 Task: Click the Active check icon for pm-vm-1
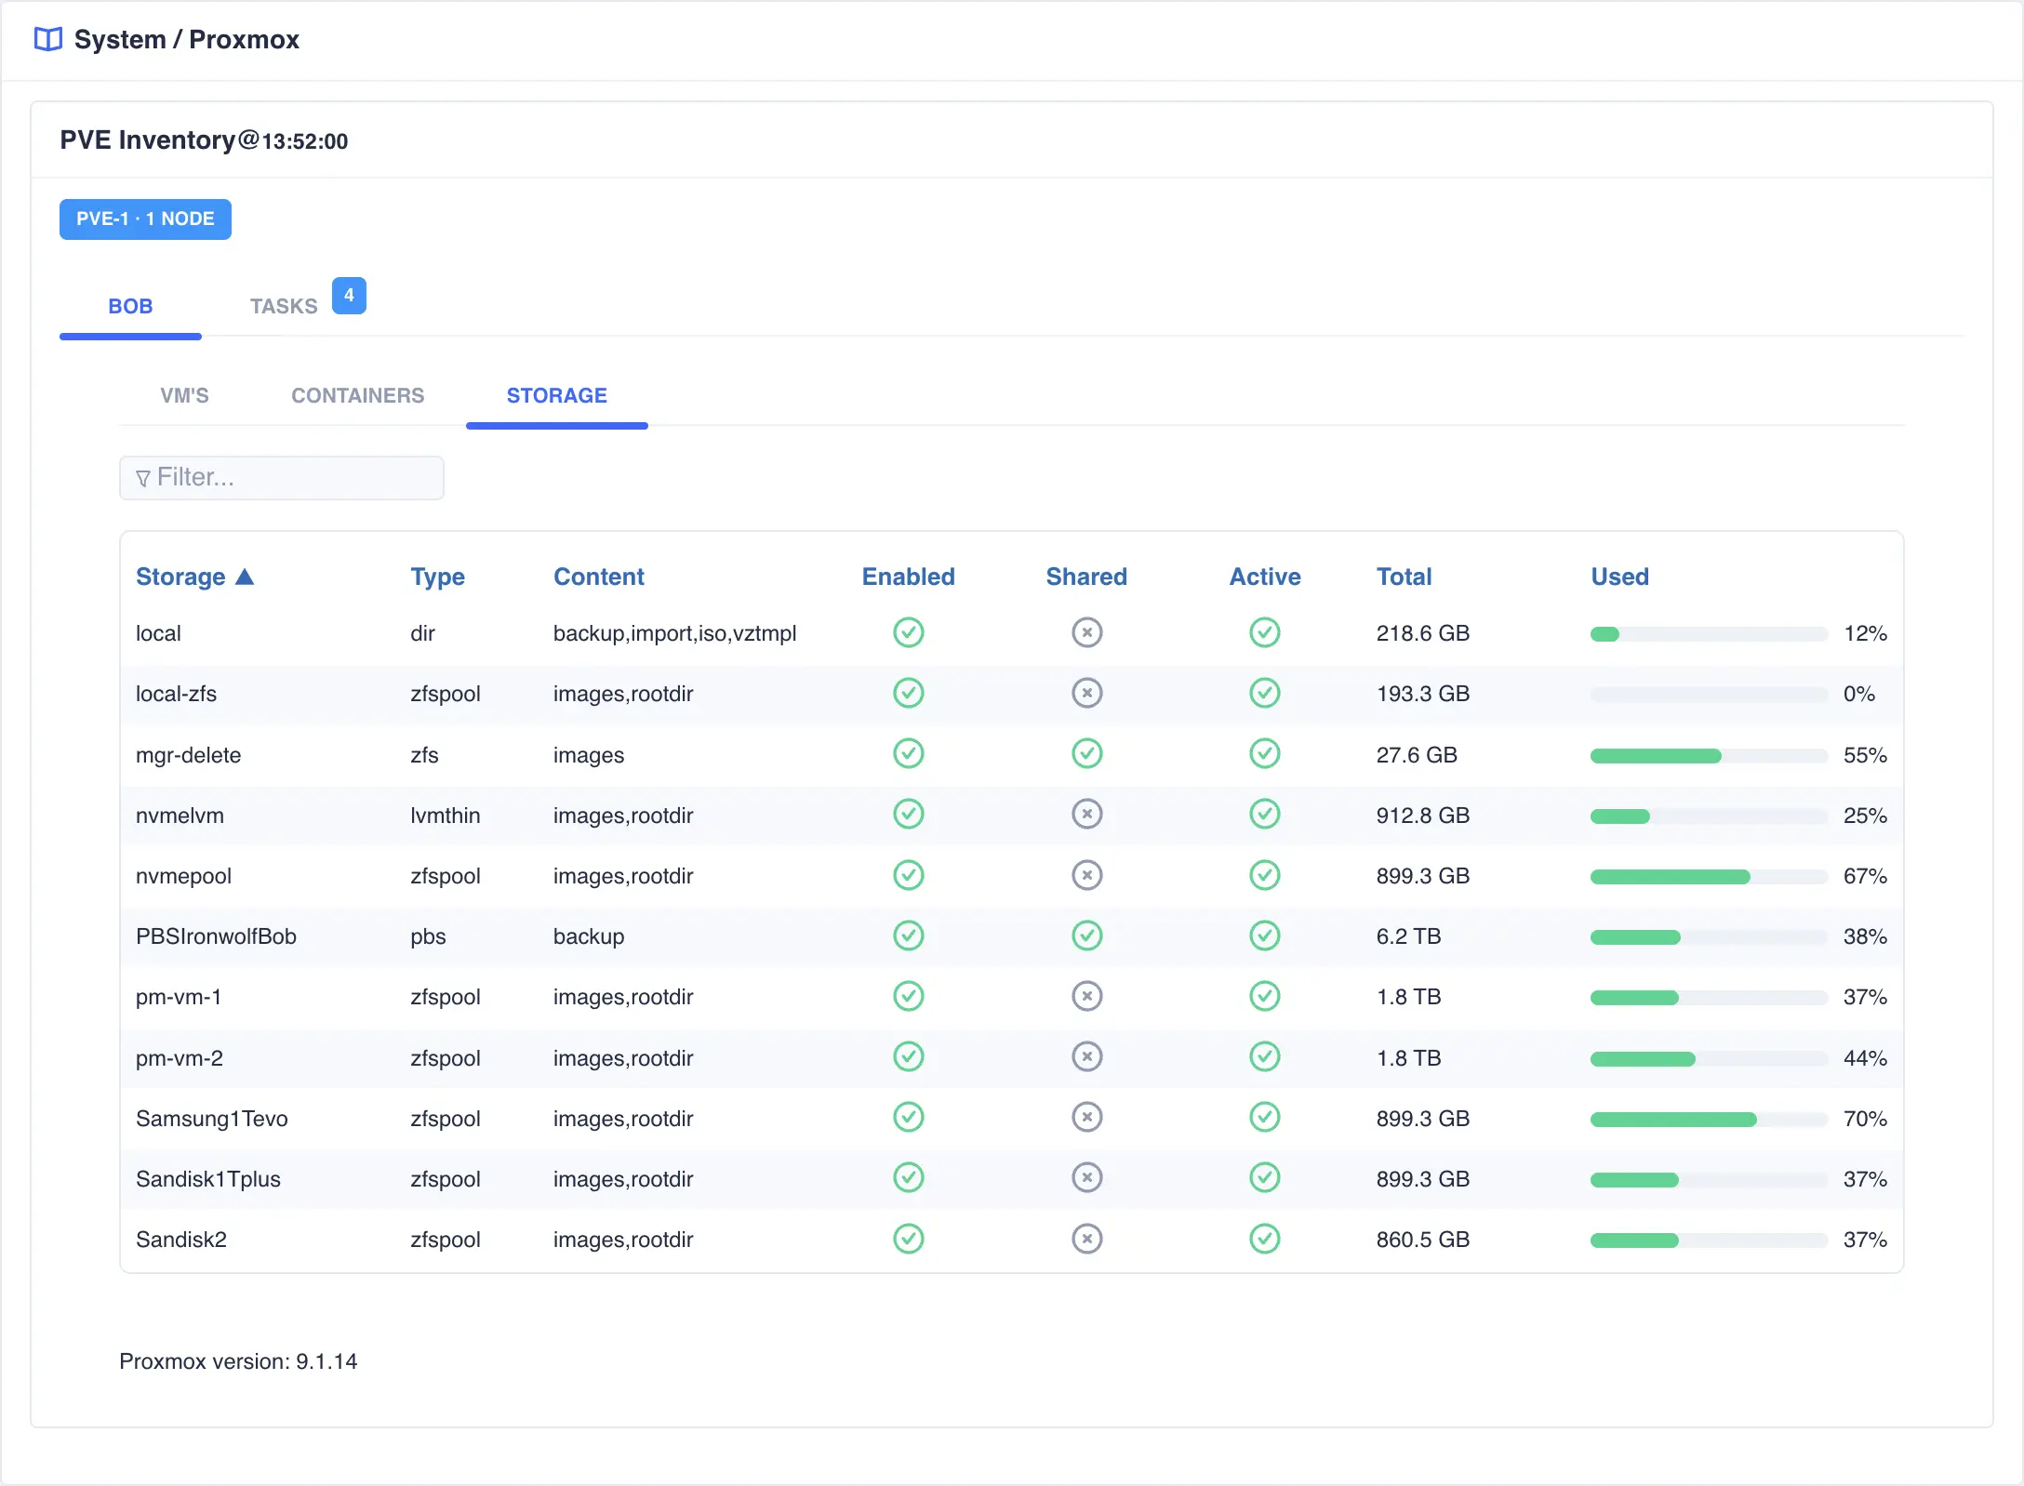(1264, 996)
